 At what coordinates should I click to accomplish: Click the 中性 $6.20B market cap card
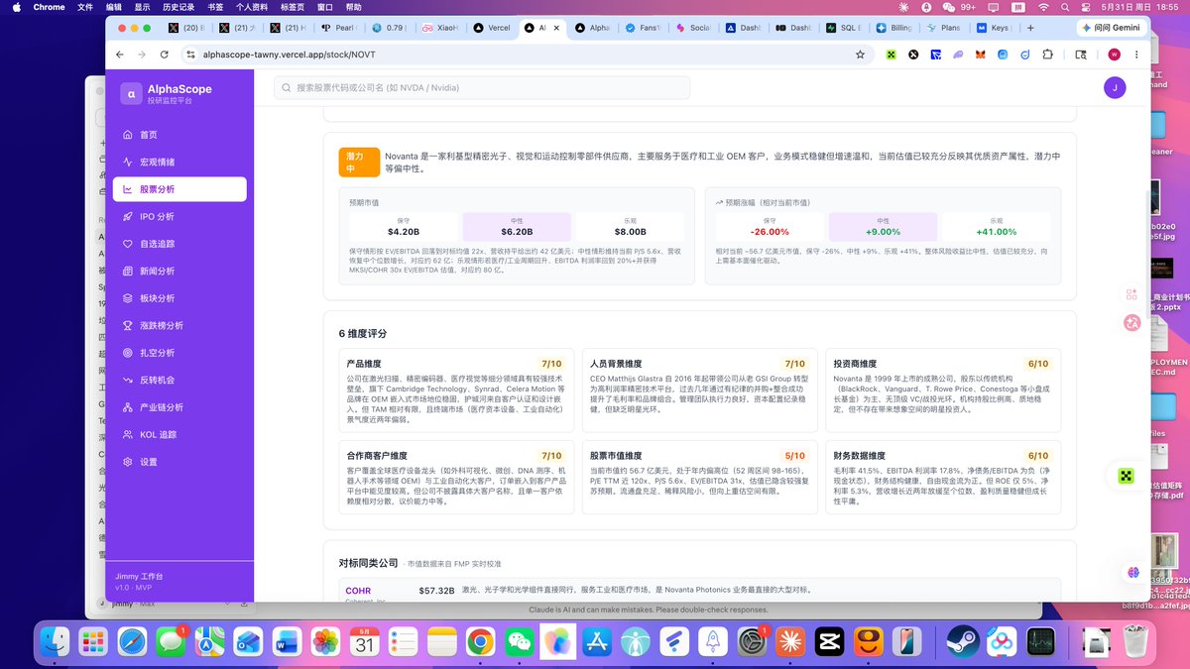[x=517, y=226]
